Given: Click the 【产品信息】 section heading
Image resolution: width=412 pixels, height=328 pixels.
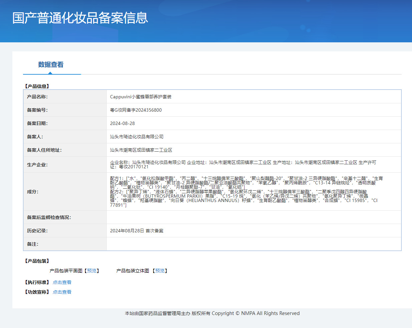Looking at the screenshot, I should [37, 86].
